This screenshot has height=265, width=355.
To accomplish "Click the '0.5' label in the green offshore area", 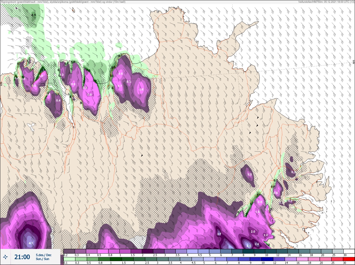I will coord(34,15).
